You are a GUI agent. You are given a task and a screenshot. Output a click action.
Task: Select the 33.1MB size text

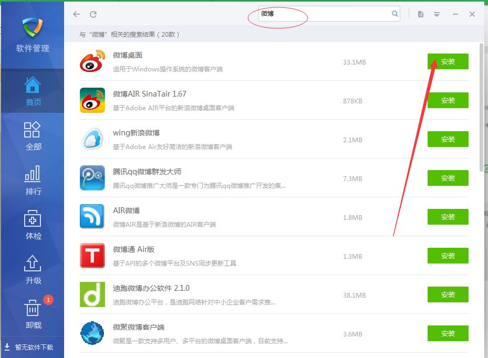tap(355, 62)
